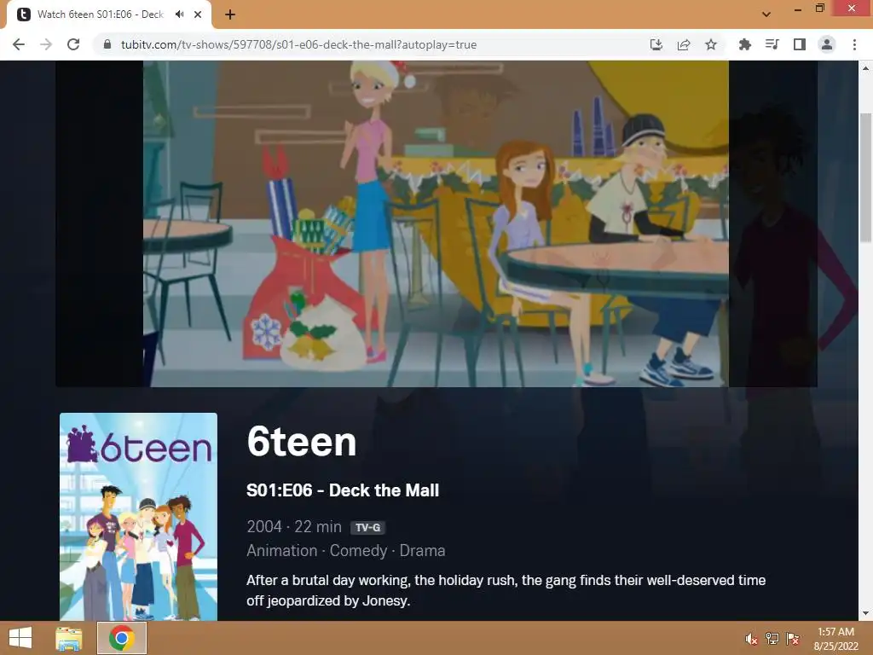Click the scrollbar down arrow

(x=866, y=613)
